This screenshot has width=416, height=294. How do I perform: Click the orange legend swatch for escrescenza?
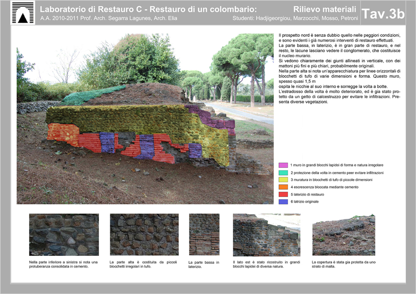pos(283,187)
